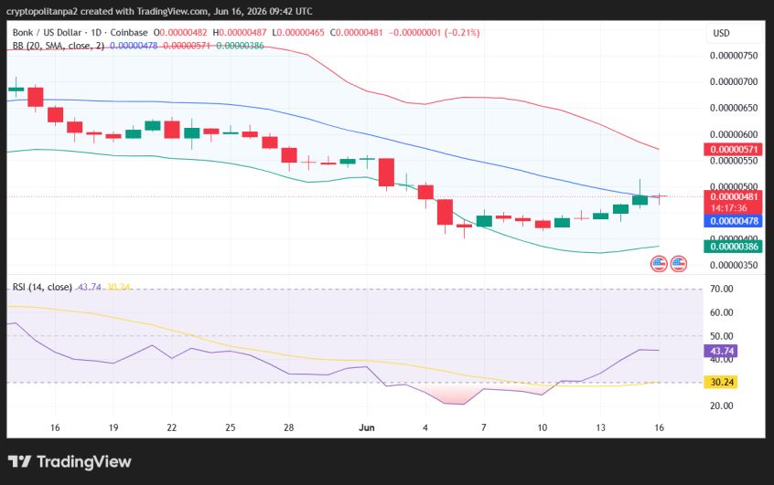Click the 0.00000650 price axis label
This screenshot has height=485, width=774.
(734, 108)
